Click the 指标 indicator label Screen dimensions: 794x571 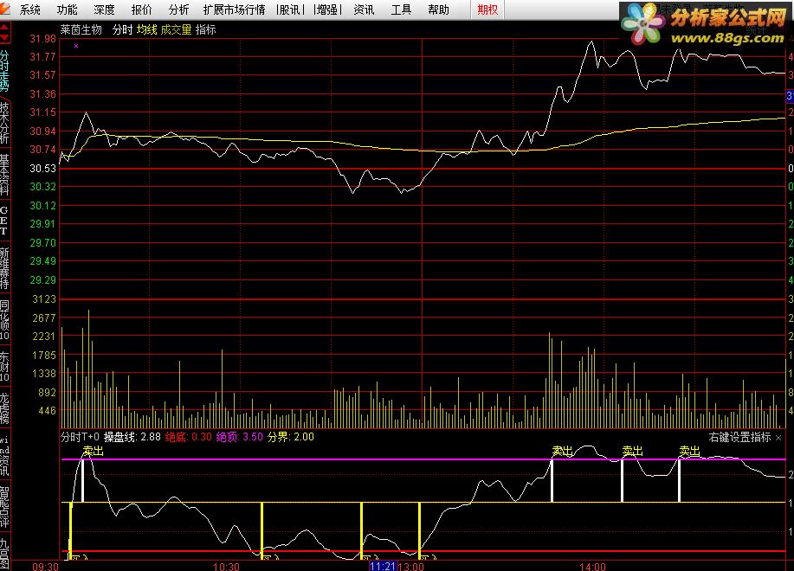tap(205, 29)
